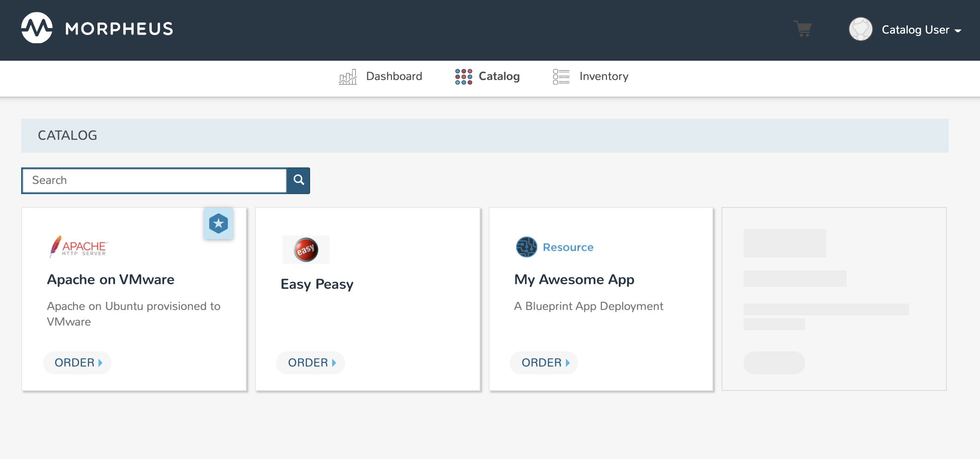Viewport: 980px width, 459px height.
Task: Click the Apache HTTP Server logo
Action: click(x=78, y=247)
